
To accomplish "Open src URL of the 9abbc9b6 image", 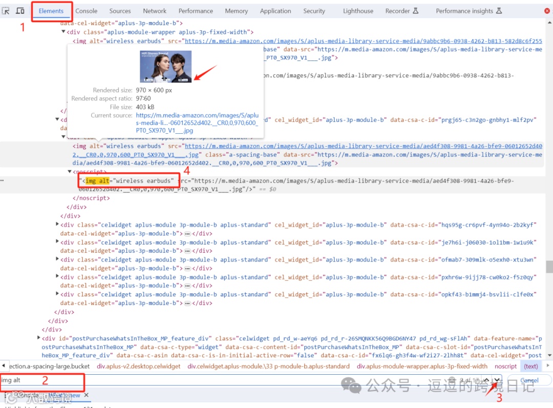I will pyautogui.click(x=363, y=41).
